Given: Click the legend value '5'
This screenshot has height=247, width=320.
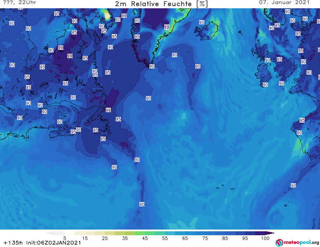Looking at the screenshot, I should coord(65,238).
